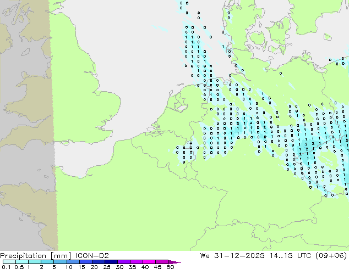Click the "UTC" label
This screenshot has width=349, height=269.
pyautogui.click(x=304, y=256)
